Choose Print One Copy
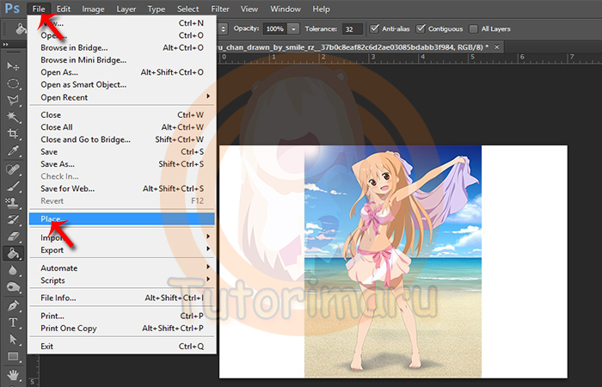602x387 pixels. [x=122, y=329]
